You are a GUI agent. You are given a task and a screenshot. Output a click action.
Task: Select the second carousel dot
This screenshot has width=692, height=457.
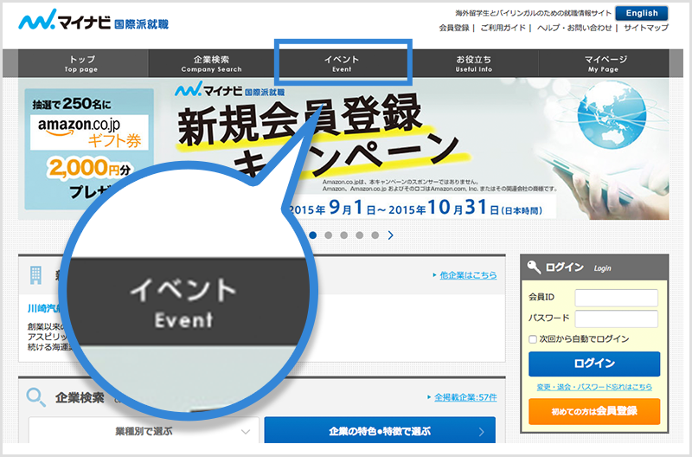[329, 235]
